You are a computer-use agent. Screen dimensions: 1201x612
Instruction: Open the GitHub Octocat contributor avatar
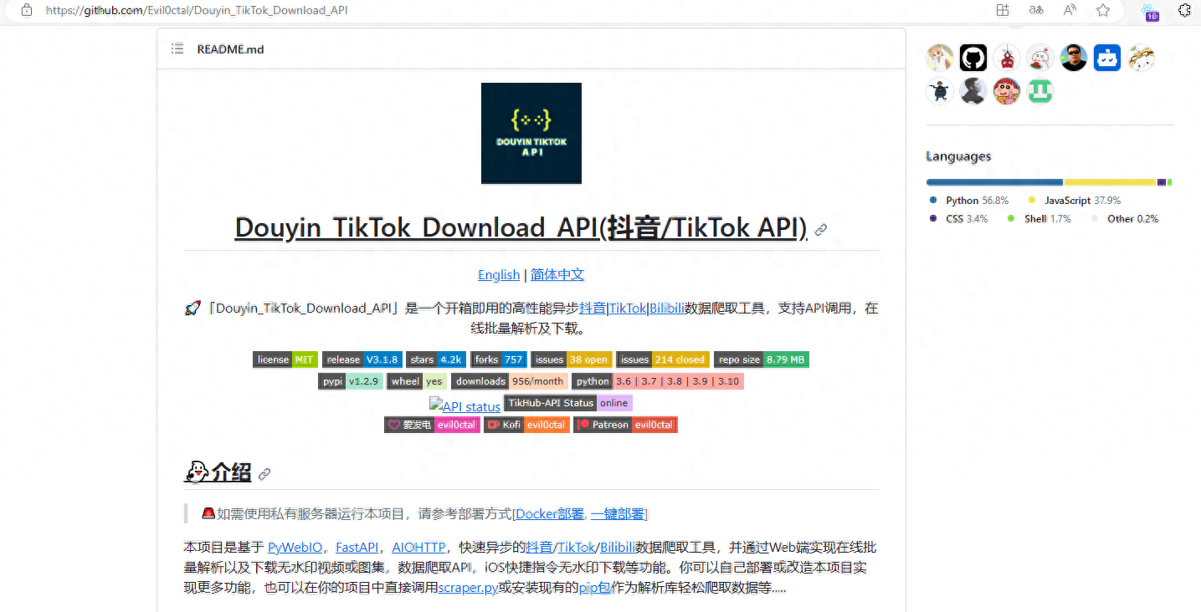coord(973,58)
